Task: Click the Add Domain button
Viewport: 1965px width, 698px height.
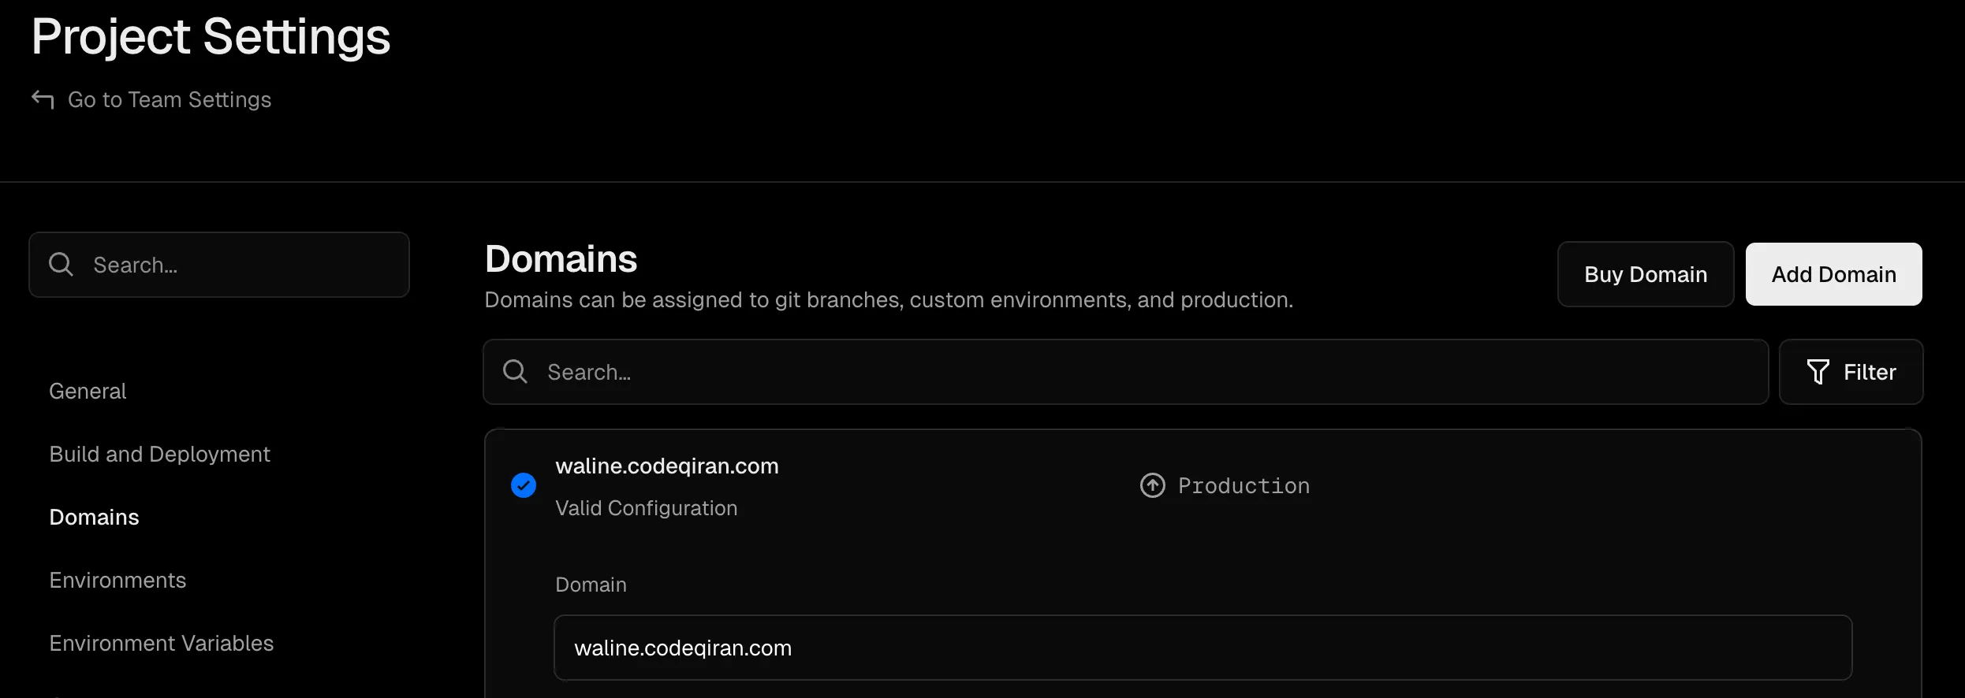Action: (1833, 274)
